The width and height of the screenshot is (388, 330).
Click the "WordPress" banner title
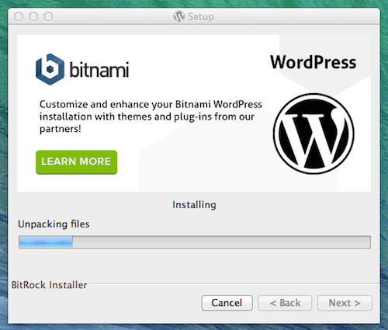tap(314, 62)
